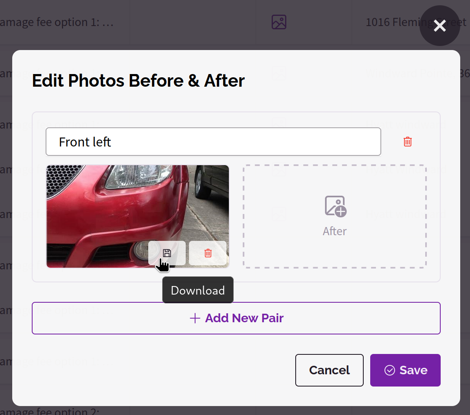Remove the Front left photo pair
This screenshot has height=415, width=470.
click(407, 142)
